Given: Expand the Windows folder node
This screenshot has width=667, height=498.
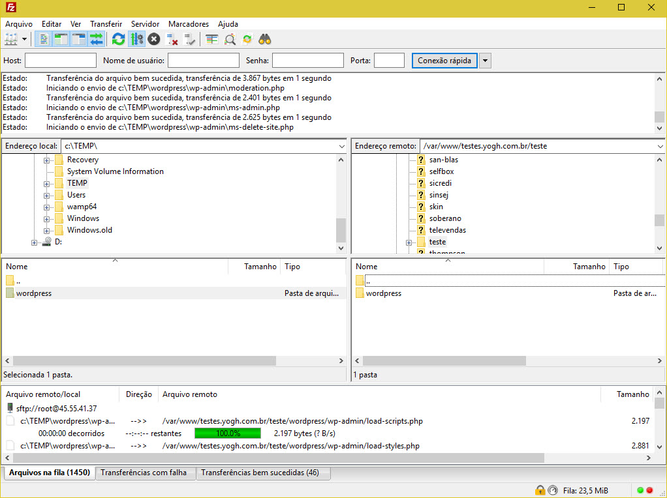Looking at the screenshot, I should [x=47, y=219].
